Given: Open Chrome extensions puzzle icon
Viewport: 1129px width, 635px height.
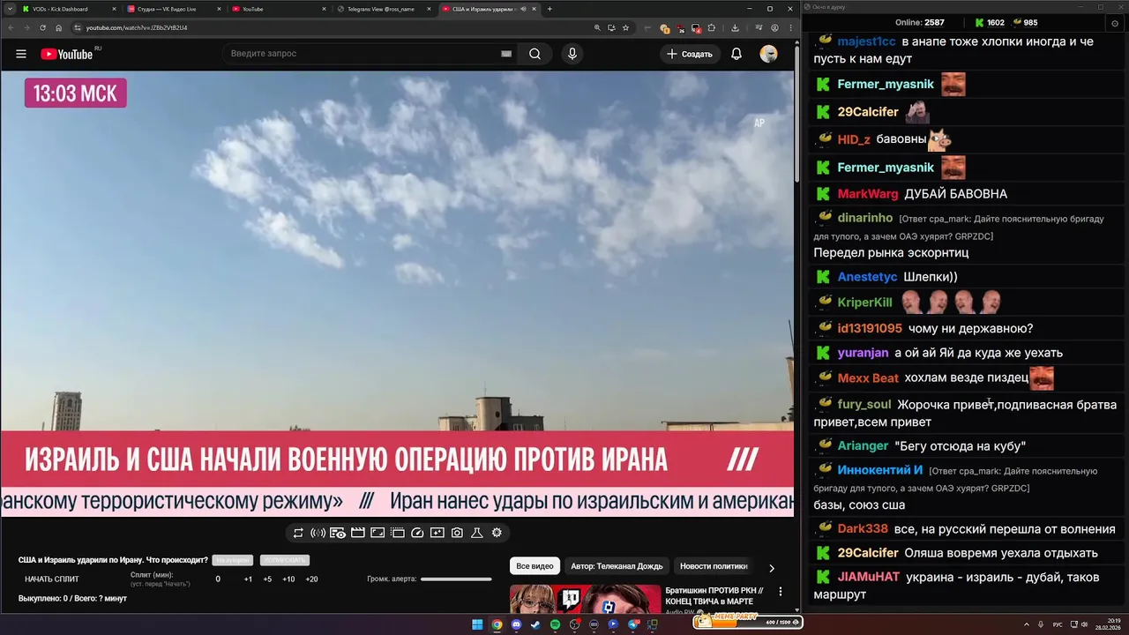Looking at the screenshot, I should pyautogui.click(x=711, y=27).
